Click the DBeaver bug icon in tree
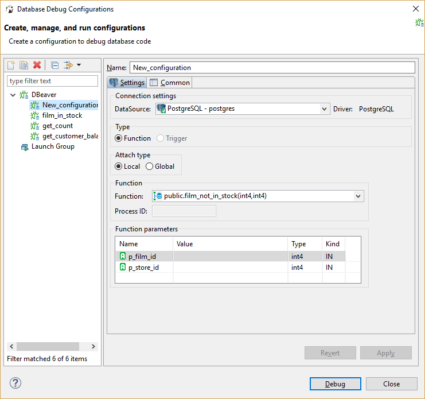This screenshot has height=399, width=425. 24,95
